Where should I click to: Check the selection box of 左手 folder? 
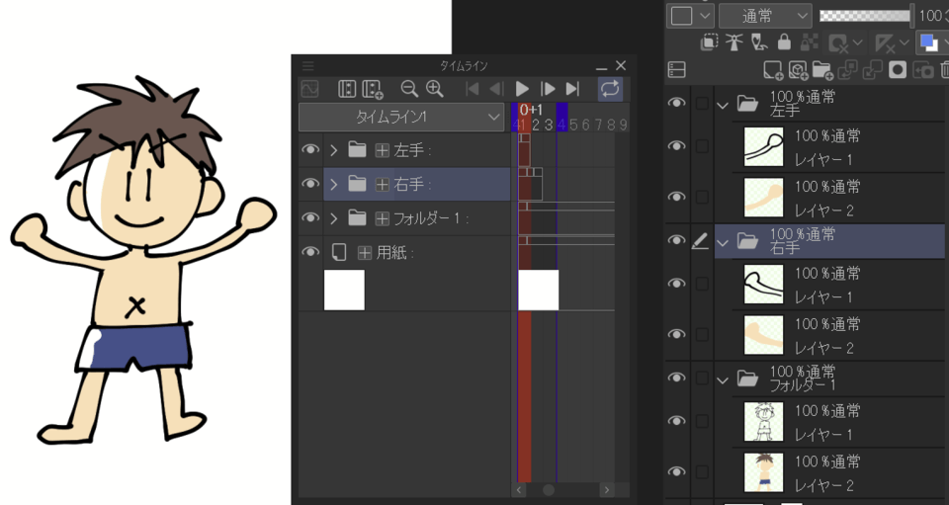[702, 104]
